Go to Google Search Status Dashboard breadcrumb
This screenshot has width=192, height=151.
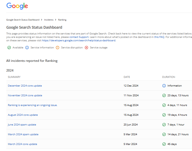click(x=23, y=20)
